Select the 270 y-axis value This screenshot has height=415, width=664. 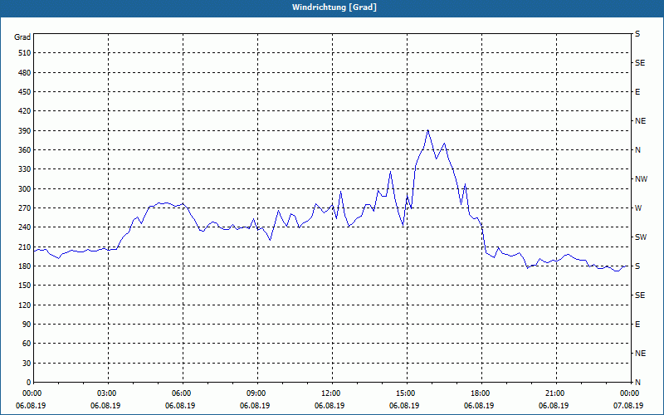pyautogui.click(x=24, y=208)
